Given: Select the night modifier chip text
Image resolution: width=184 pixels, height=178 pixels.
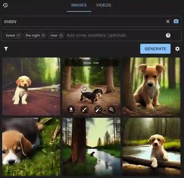Looking at the screenshot, I should [33, 35].
